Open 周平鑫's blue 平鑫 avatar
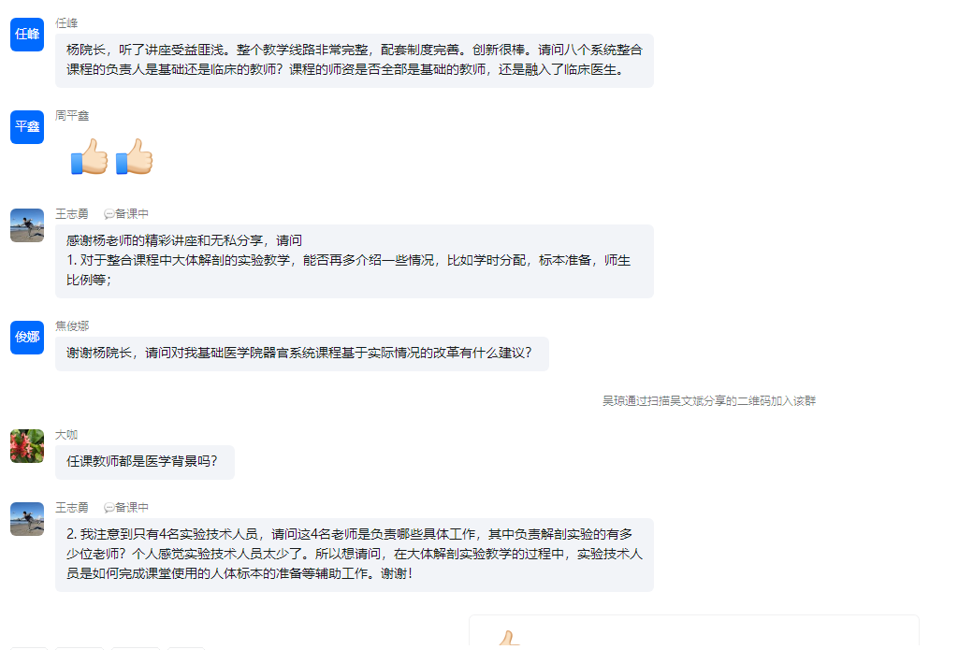Viewport: 958px width, 650px height. click(27, 127)
